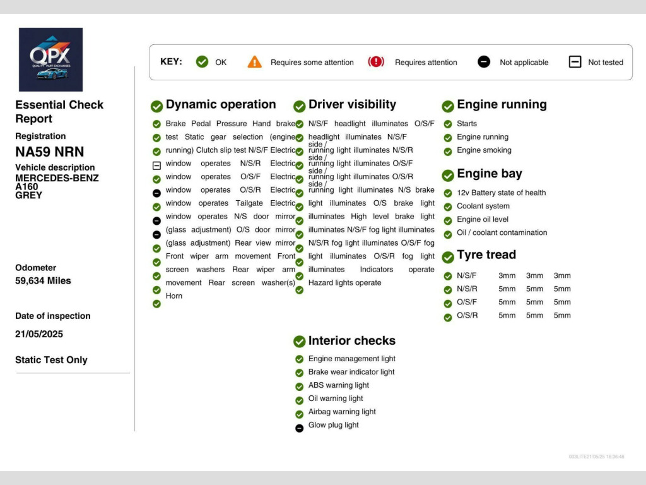Screen dimensions: 646x485
Task: Click the check next to ABS warning light
Action: point(300,386)
